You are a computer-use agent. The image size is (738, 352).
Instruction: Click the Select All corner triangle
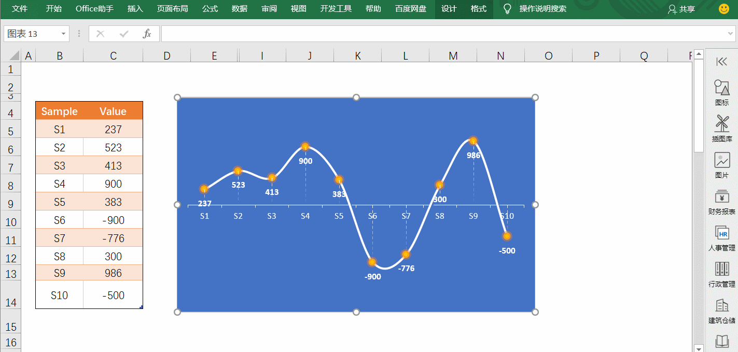point(14,56)
